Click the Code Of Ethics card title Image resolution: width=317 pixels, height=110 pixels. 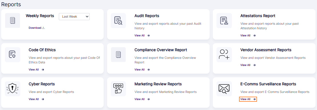[x=42, y=50]
